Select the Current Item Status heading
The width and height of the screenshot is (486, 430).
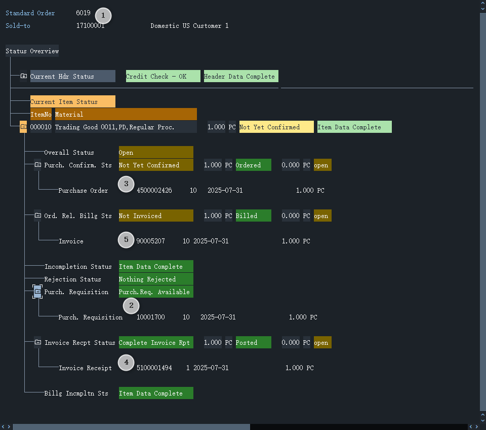[72, 101]
